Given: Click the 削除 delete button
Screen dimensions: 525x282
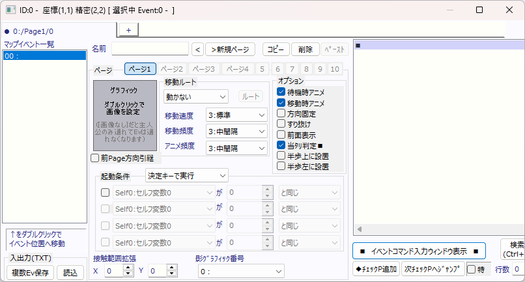Looking at the screenshot, I should click(305, 49).
